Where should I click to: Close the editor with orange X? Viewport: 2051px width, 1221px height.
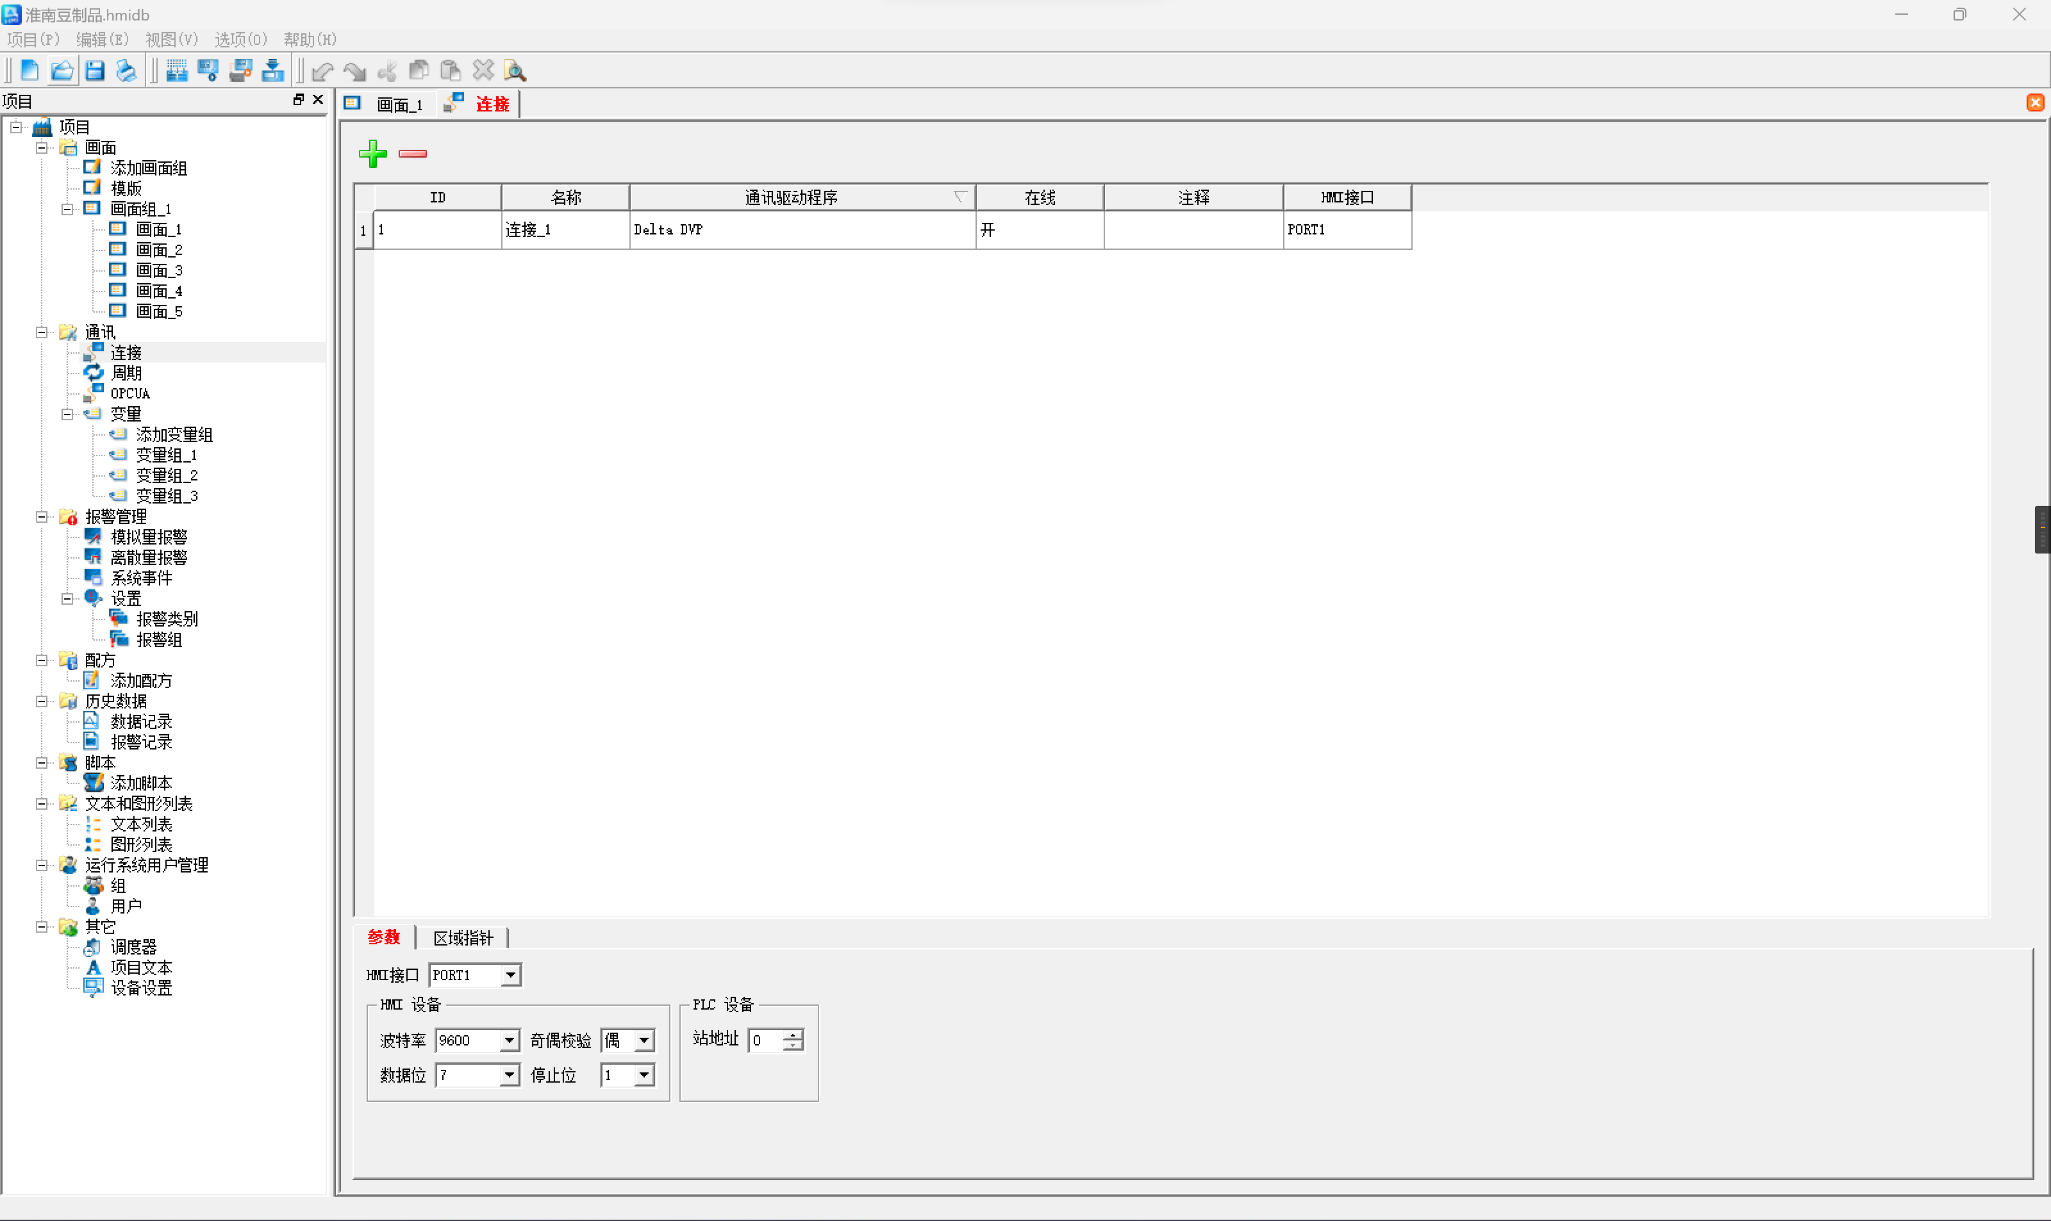point(2034,103)
